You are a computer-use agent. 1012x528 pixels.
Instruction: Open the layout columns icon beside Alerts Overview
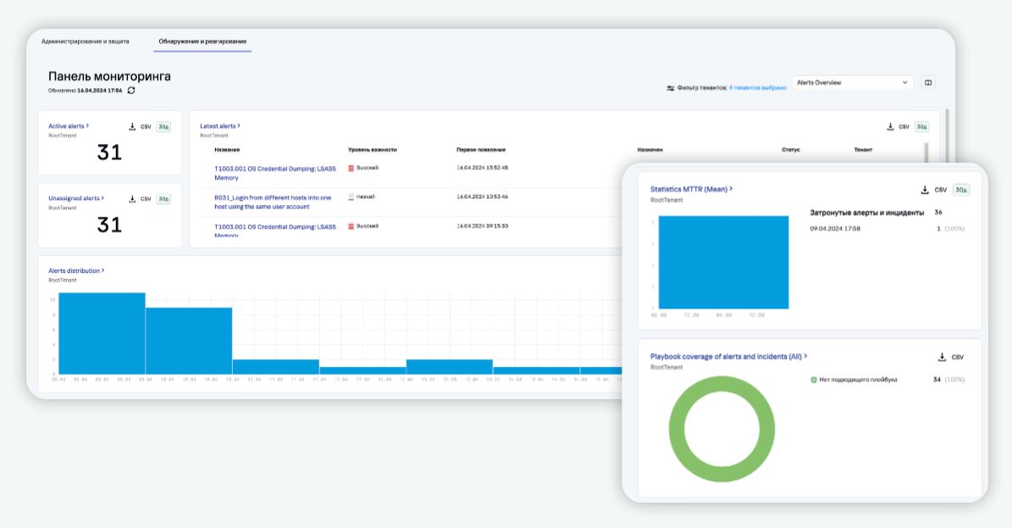pyautogui.click(x=928, y=83)
